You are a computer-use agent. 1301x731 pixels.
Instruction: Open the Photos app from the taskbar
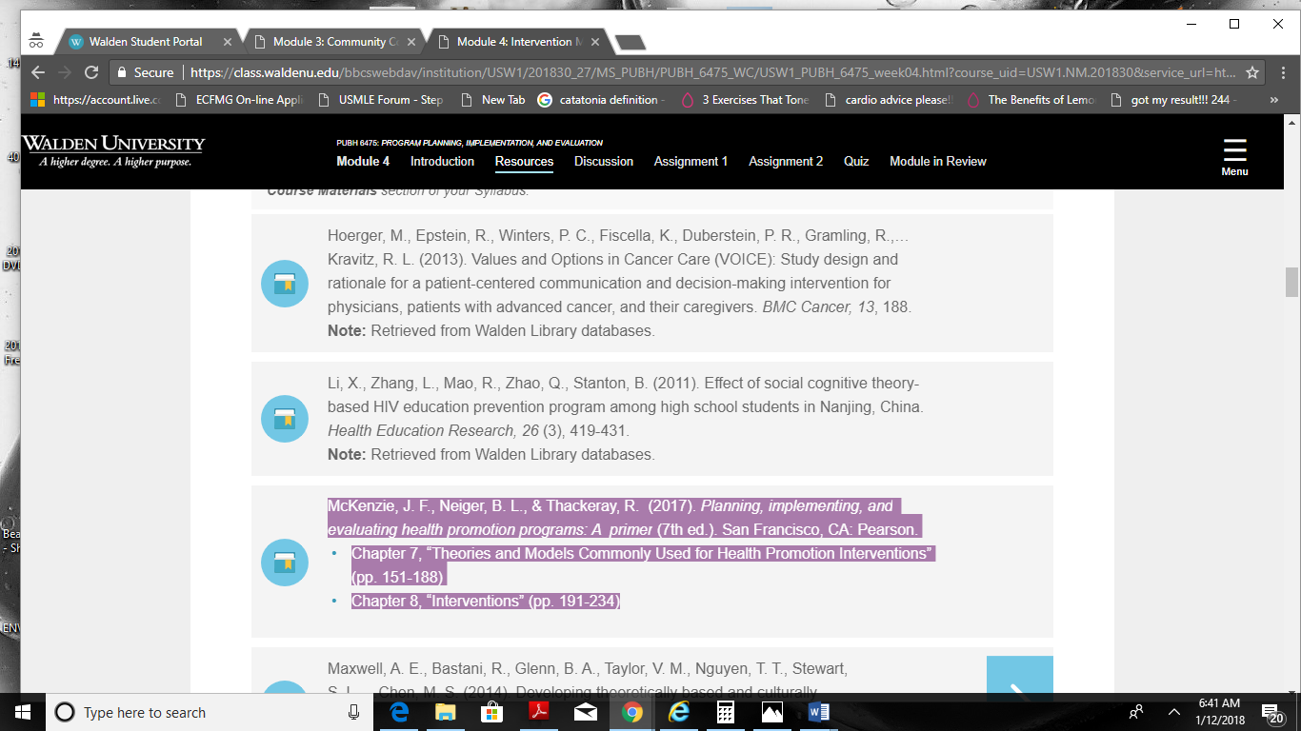coord(771,712)
